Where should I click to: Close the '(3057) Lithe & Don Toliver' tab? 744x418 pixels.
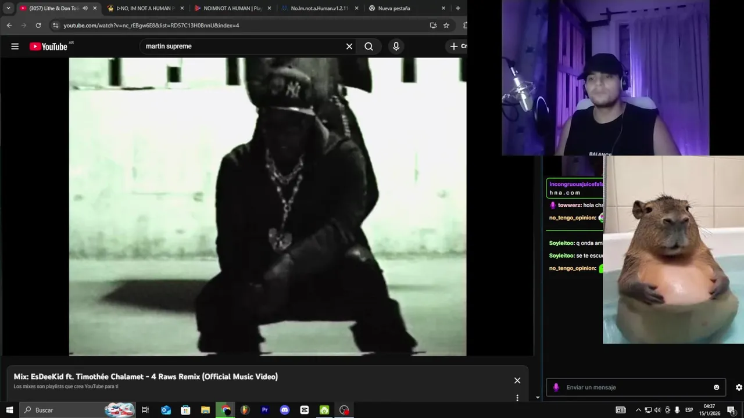[x=95, y=8]
